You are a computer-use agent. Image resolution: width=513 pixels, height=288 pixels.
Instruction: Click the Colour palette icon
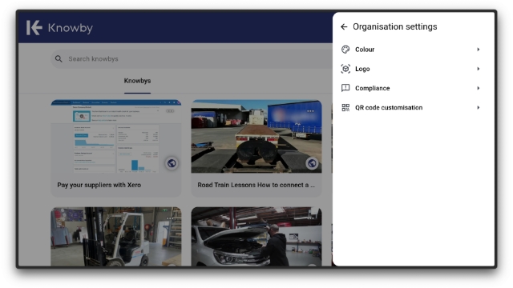click(x=345, y=50)
